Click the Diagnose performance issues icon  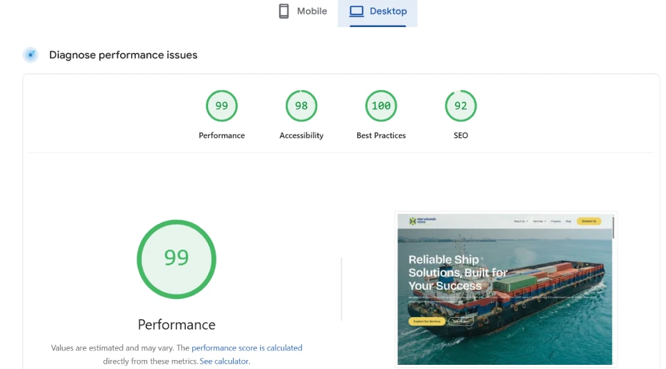30,55
